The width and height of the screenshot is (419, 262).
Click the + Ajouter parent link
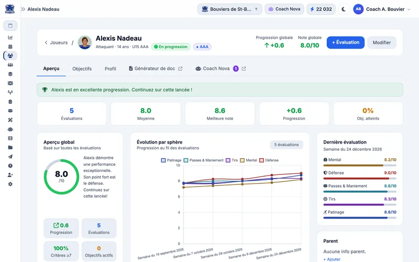332,259
